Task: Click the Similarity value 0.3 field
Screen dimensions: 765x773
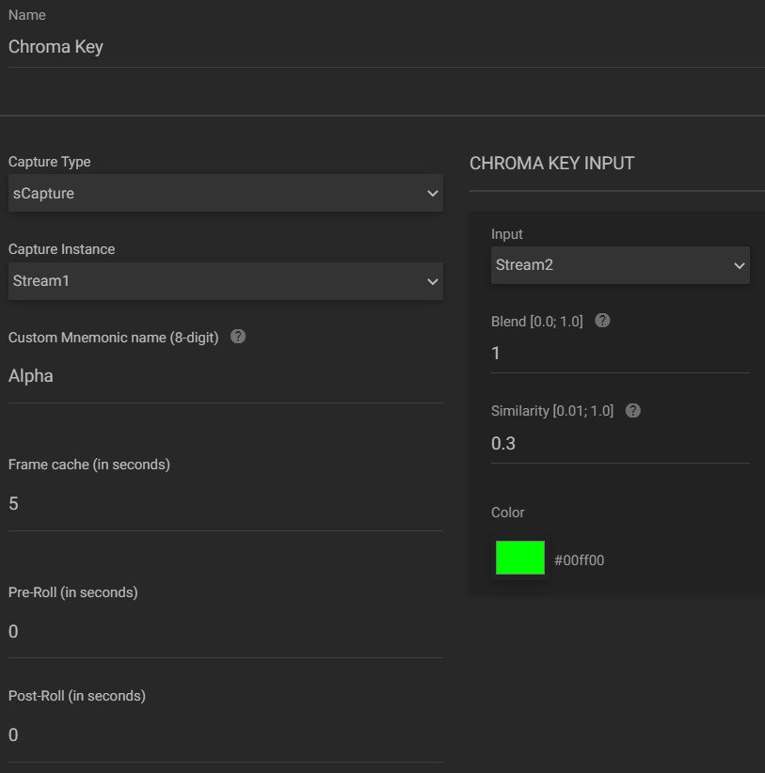Action: click(x=620, y=444)
